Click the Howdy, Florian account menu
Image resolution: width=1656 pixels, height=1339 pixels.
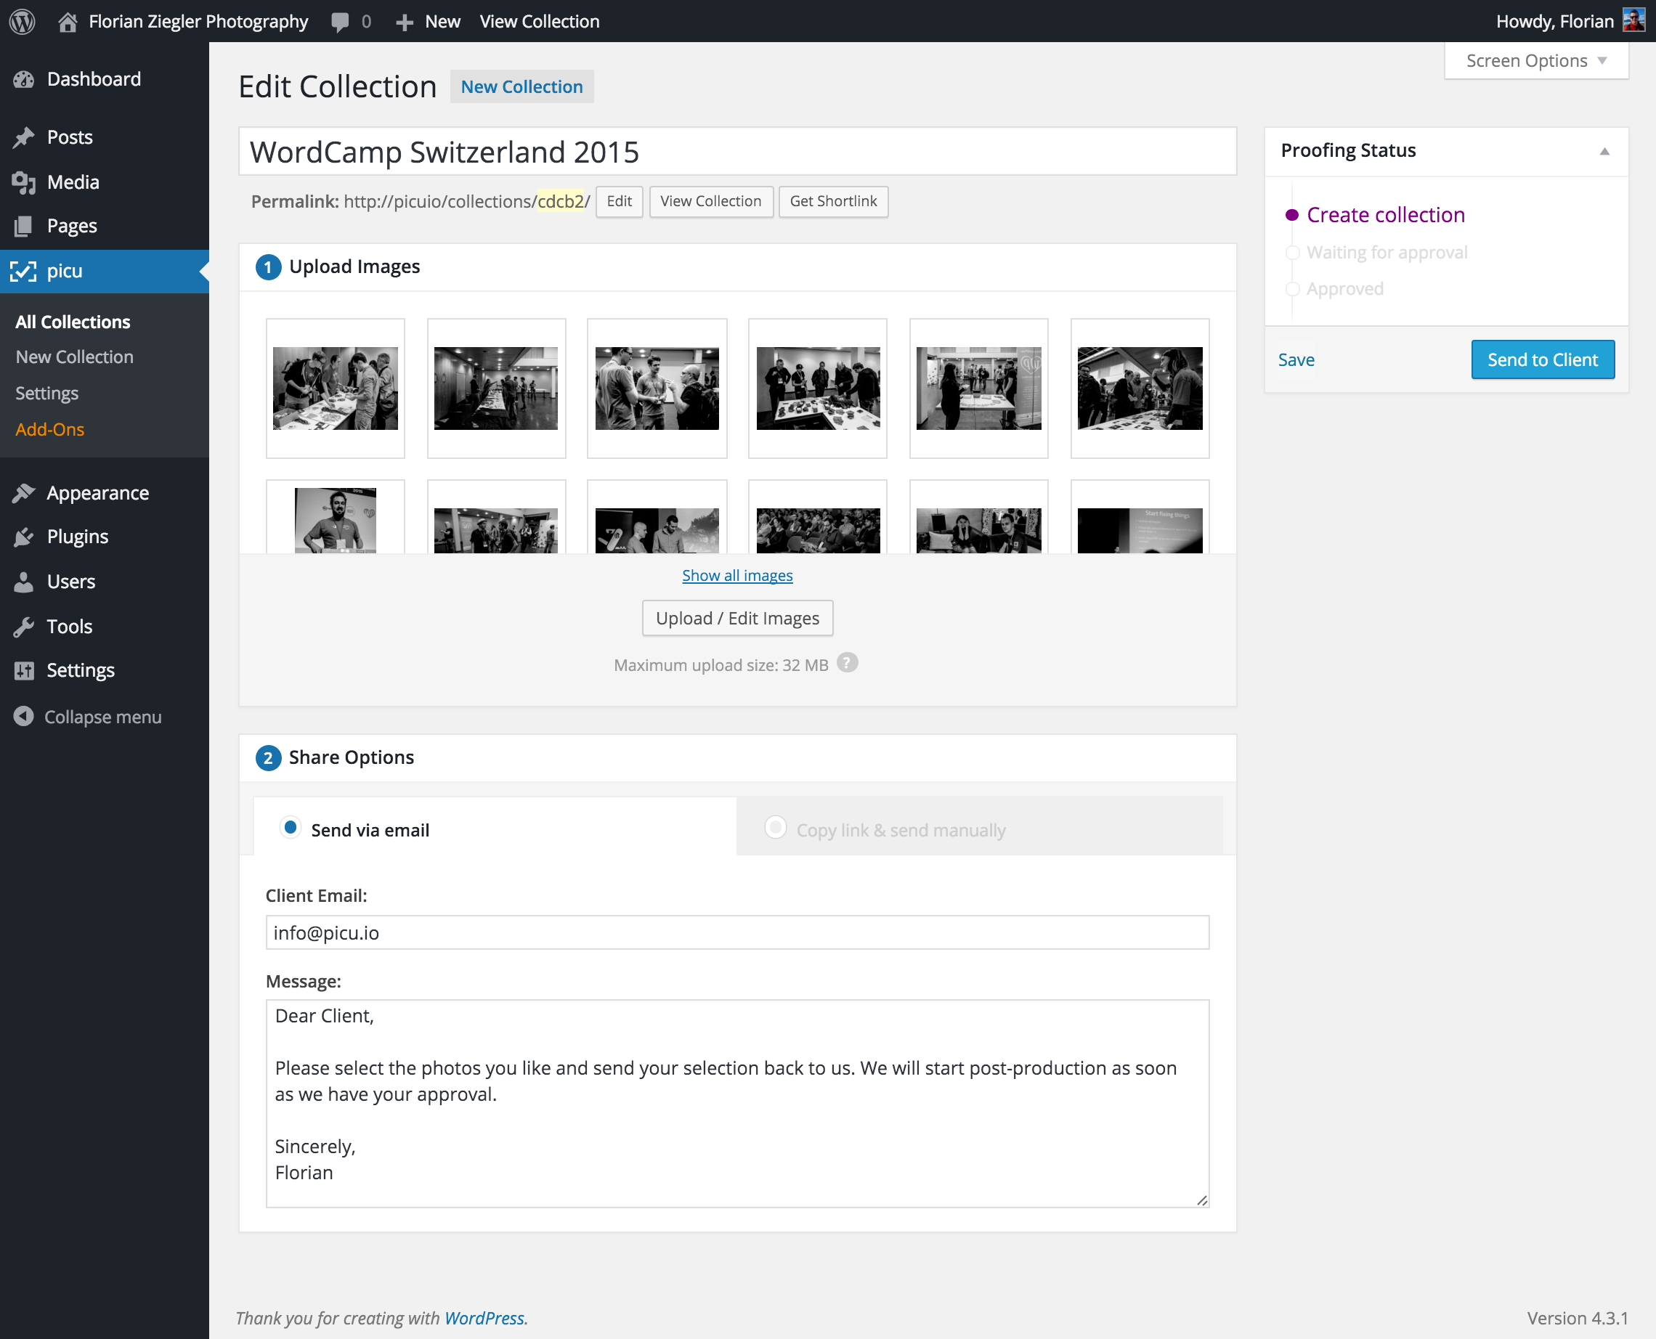coord(1570,22)
